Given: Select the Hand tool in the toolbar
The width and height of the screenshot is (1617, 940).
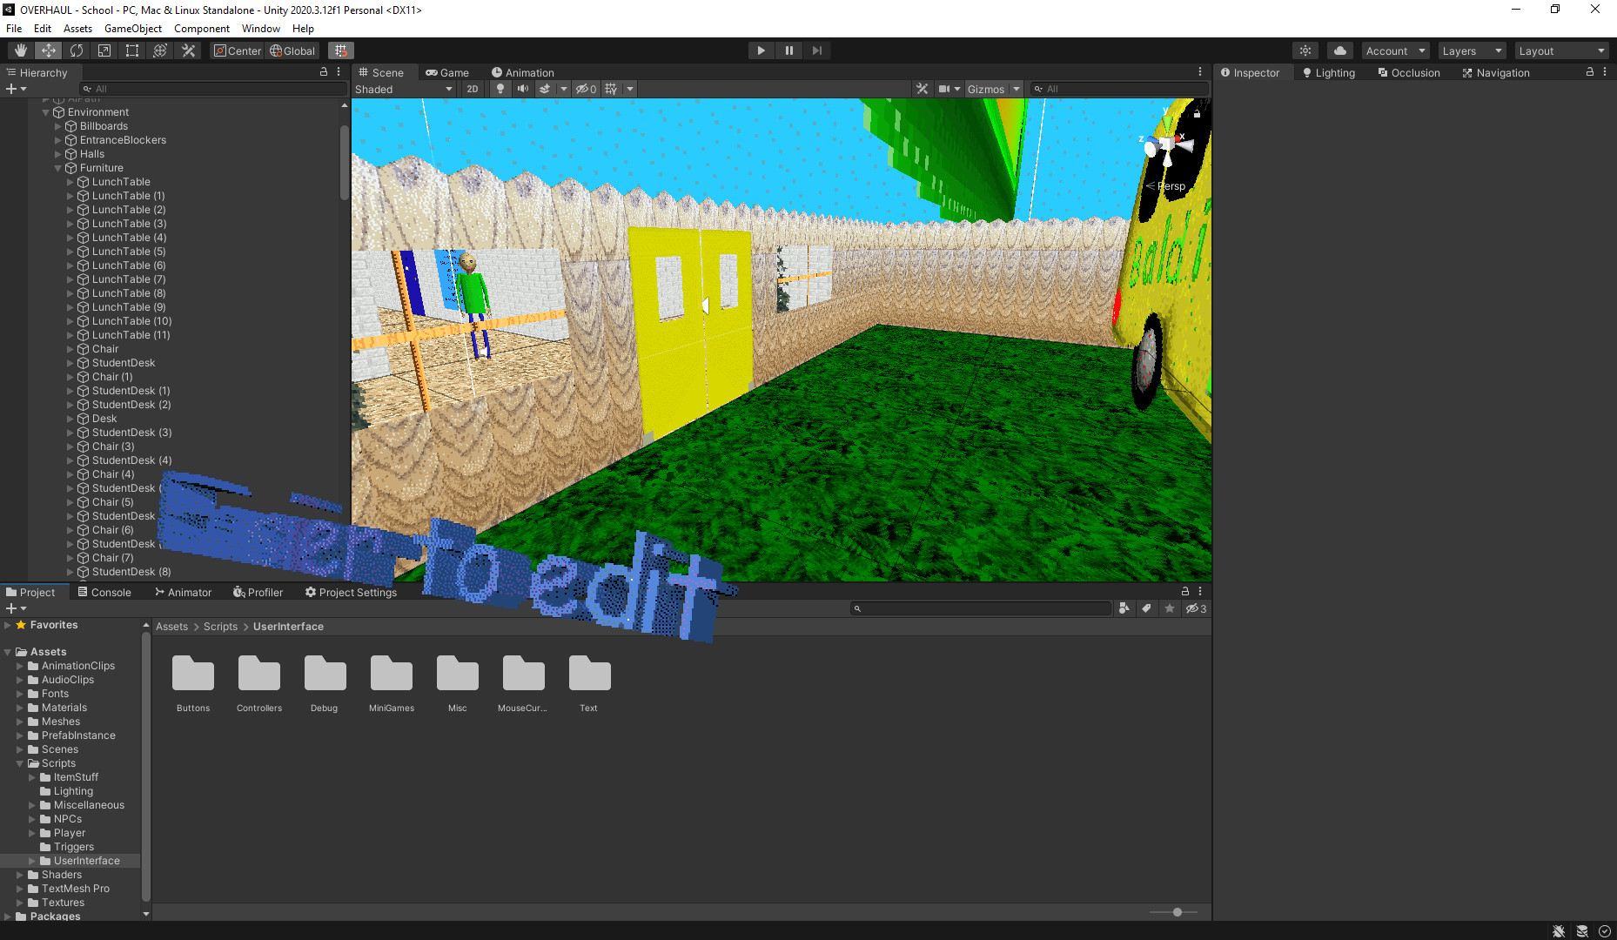Looking at the screenshot, I should pos(21,50).
